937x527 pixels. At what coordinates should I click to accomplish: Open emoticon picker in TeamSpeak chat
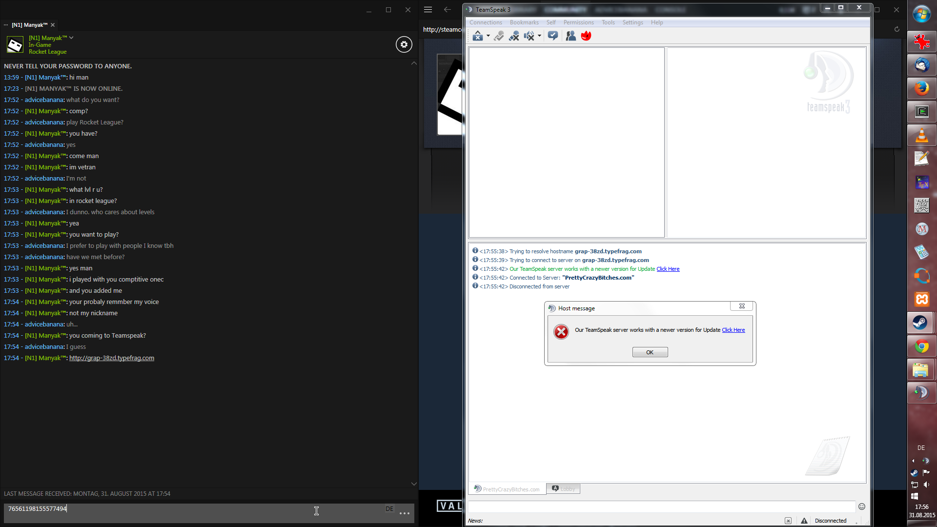pos(862,507)
